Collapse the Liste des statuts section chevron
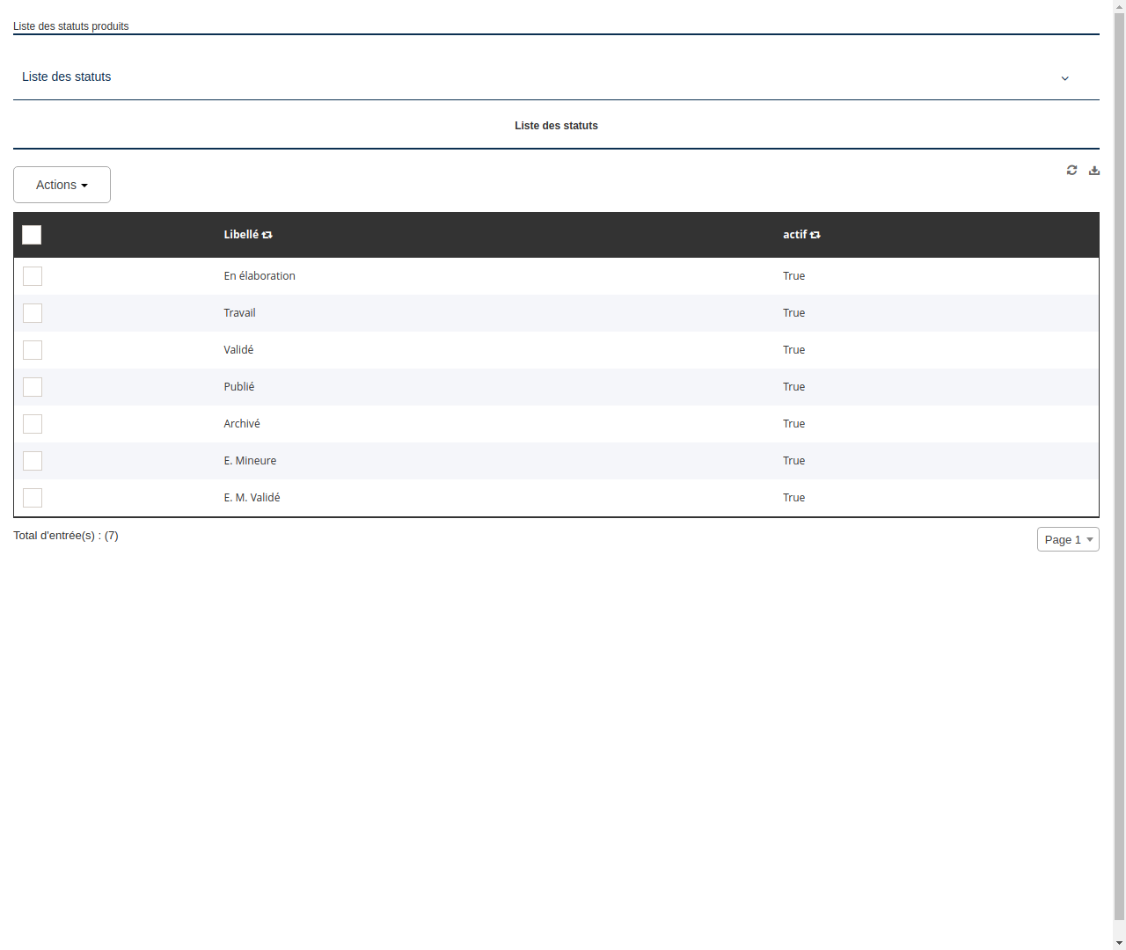The width and height of the screenshot is (1126, 950). [1064, 78]
